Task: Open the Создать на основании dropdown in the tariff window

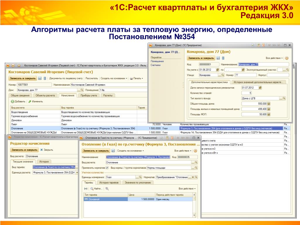Action: coord(130,151)
